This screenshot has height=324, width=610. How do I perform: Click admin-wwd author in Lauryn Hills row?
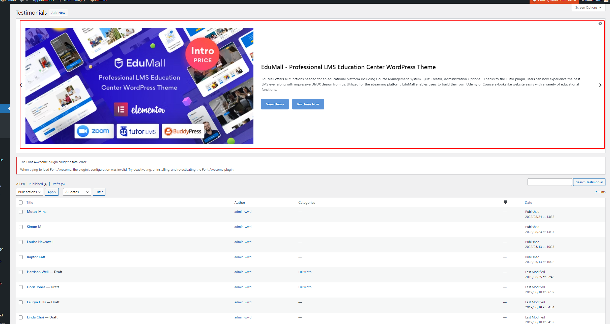click(x=243, y=302)
